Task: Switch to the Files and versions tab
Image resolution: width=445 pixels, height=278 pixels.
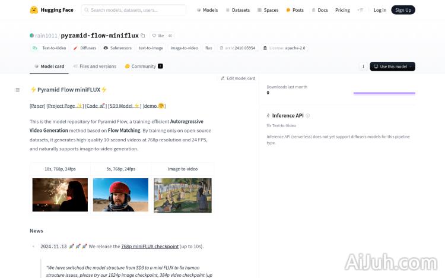Action: coord(94,67)
